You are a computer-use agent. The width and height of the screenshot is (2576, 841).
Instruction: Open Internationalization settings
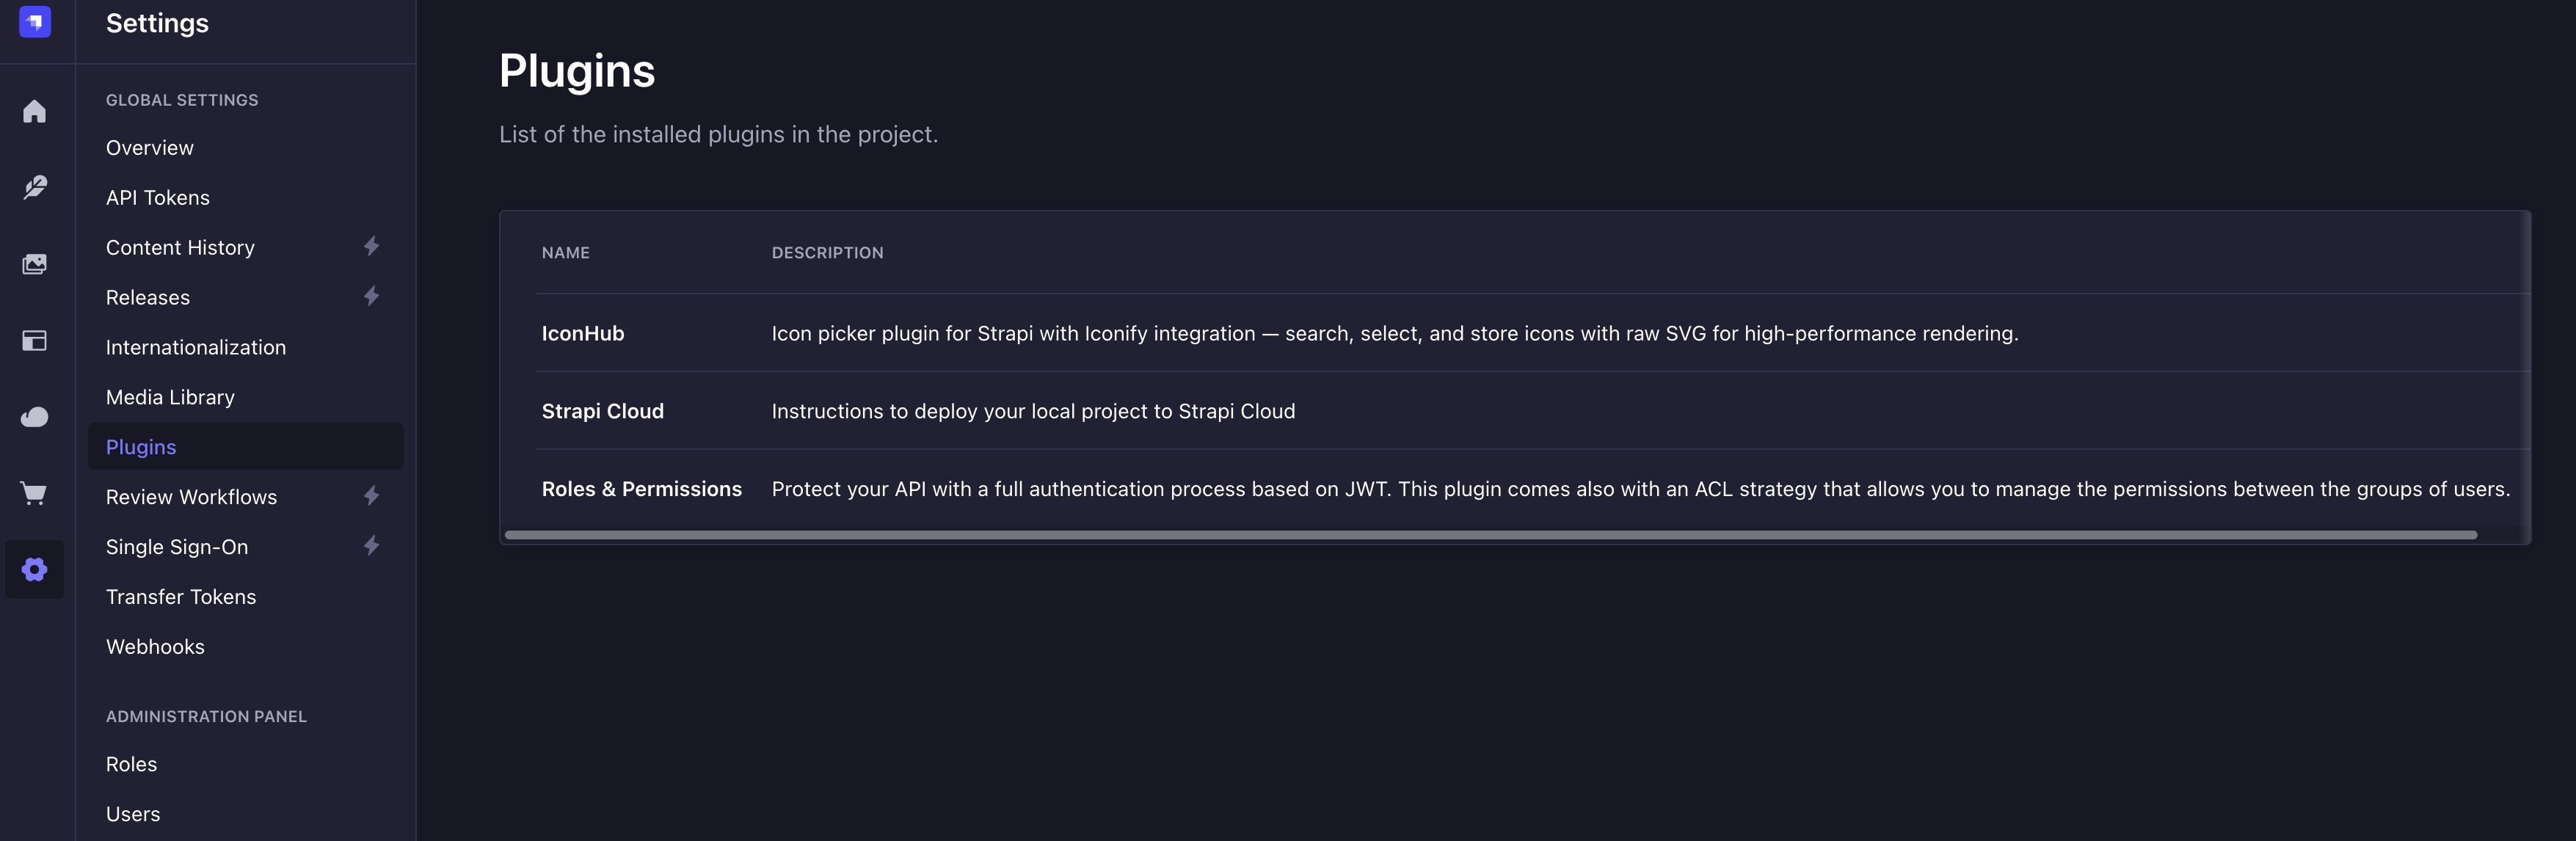pyautogui.click(x=196, y=347)
